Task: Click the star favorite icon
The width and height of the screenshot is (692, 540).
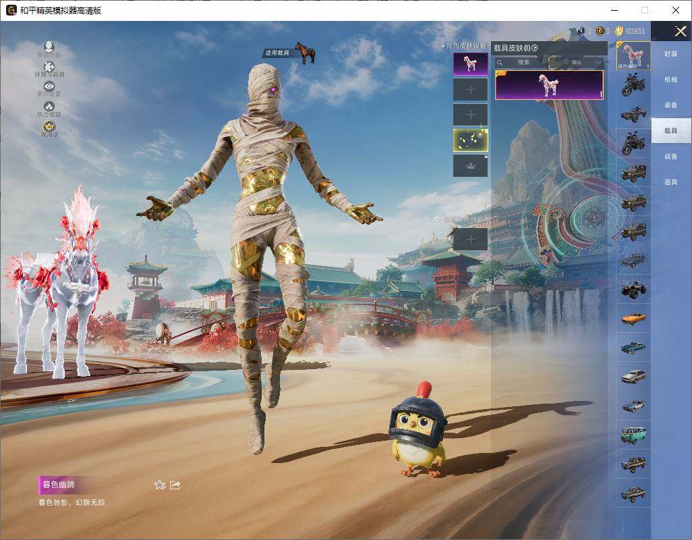Action: (160, 485)
